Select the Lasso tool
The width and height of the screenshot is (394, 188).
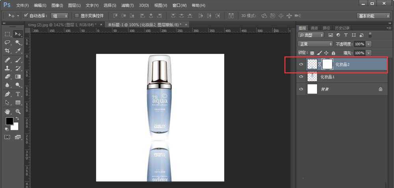click(x=7, y=42)
